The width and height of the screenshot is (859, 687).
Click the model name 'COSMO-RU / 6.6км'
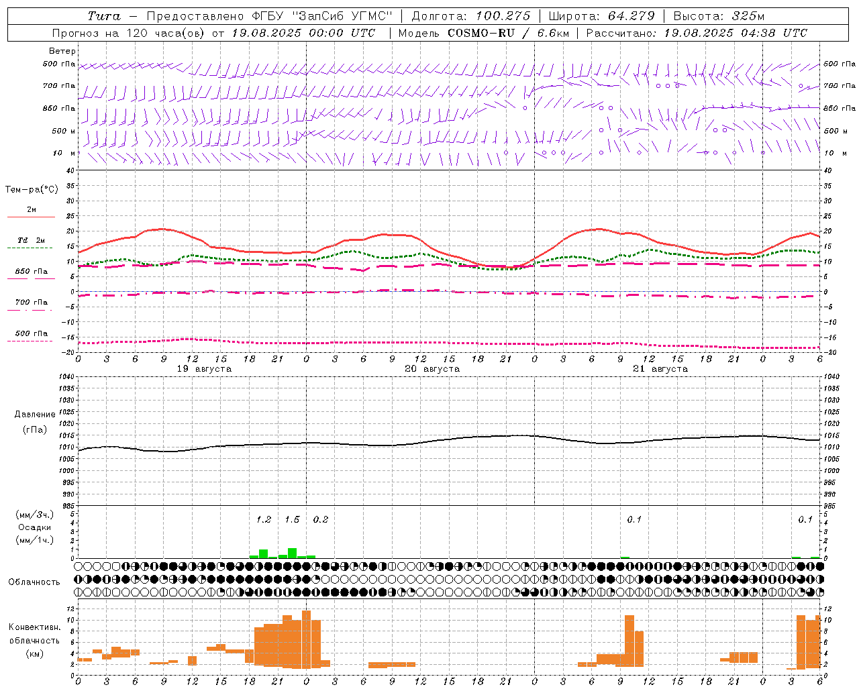508,33
